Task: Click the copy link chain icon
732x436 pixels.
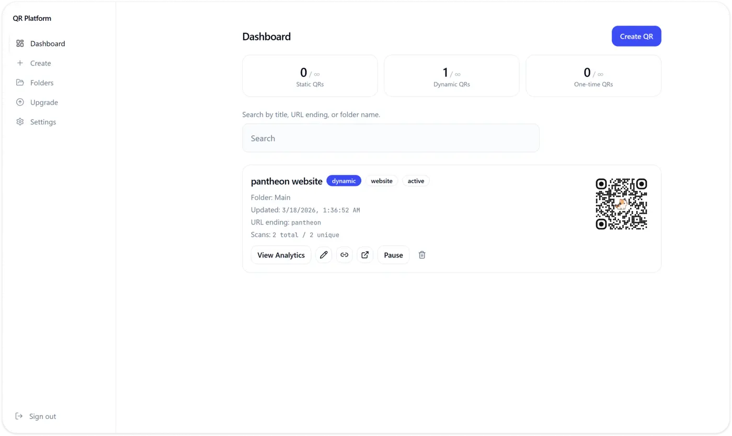Action: pyautogui.click(x=344, y=255)
